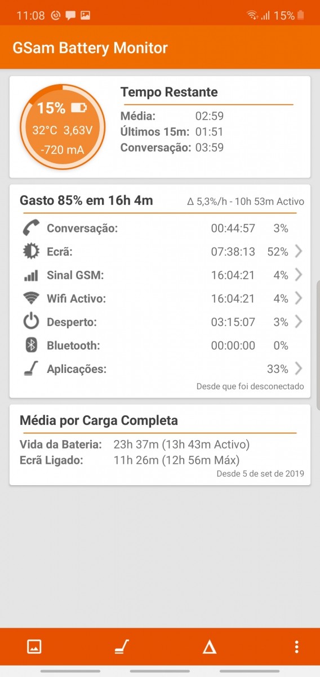The image size is (320, 677).
Task: Tap the 15% battery circle gauge
Action: pos(63,126)
